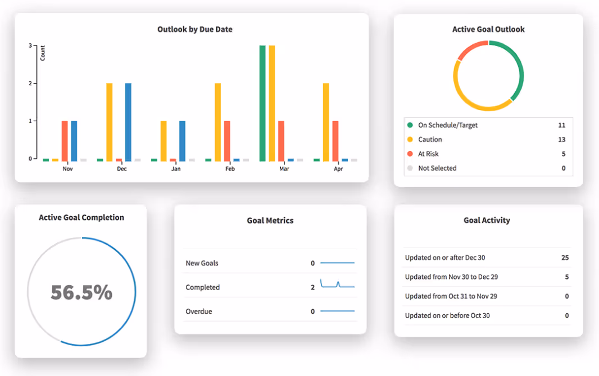
Task: Click the green segment of the donut chart
Action: pyautogui.click(x=520, y=65)
